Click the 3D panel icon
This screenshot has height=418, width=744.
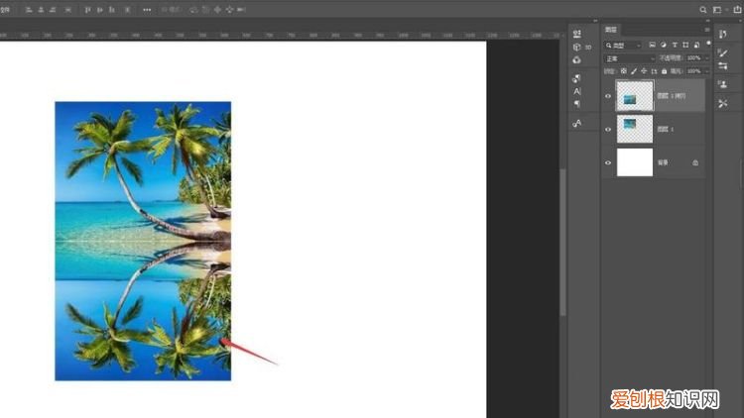[x=577, y=47]
